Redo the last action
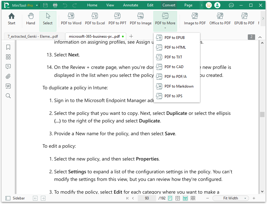Image resolution: width=267 pixels, height=204 pixels. pyautogui.click(x=75, y=5)
